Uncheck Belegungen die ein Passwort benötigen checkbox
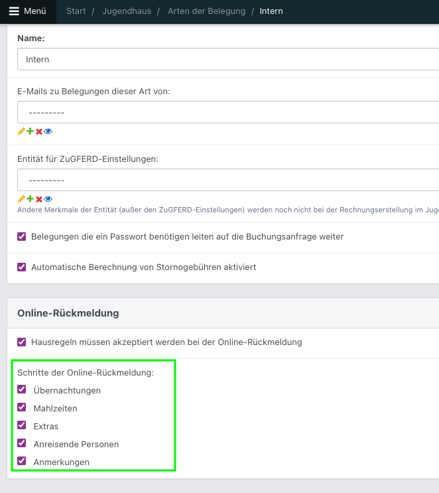 coord(22,236)
